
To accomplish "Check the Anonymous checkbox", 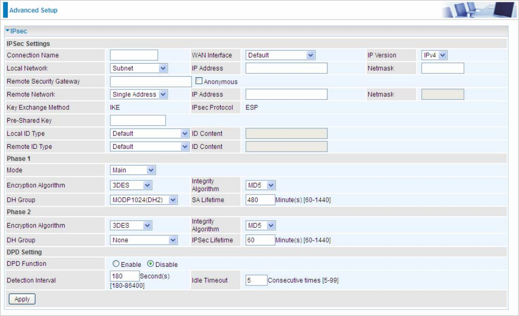I will click(x=199, y=81).
